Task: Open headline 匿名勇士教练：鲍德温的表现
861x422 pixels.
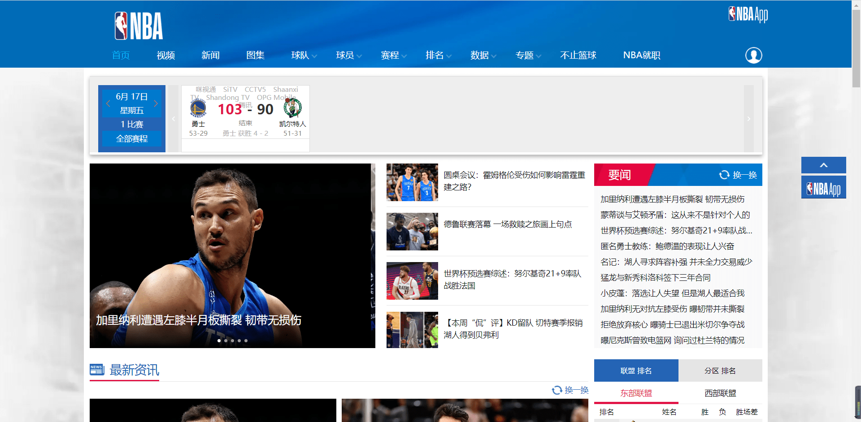Action: (667, 246)
